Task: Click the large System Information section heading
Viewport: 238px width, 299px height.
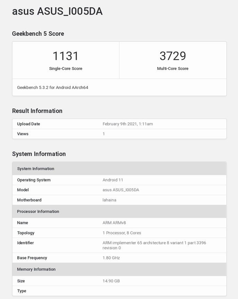Action: (x=39, y=154)
